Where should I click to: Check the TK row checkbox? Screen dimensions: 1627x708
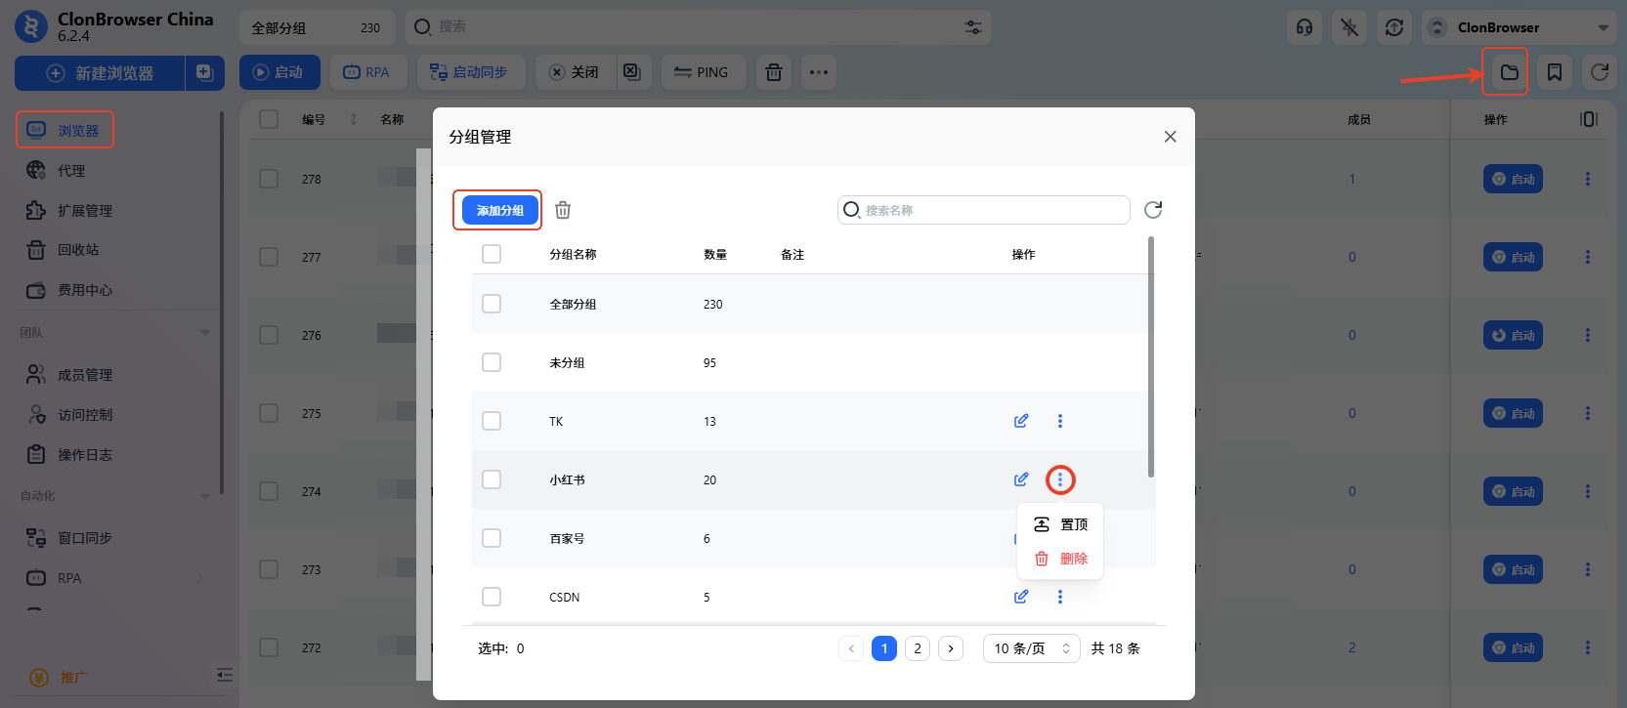point(492,421)
